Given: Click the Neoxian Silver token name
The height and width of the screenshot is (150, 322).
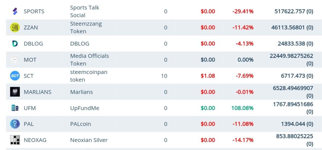Looking at the screenshot, I should 89,140.
